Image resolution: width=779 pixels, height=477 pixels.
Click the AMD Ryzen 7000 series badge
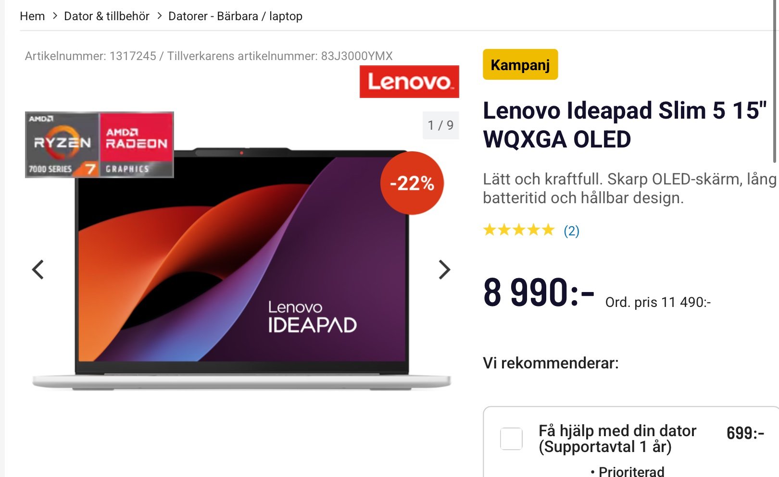coord(63,145)
